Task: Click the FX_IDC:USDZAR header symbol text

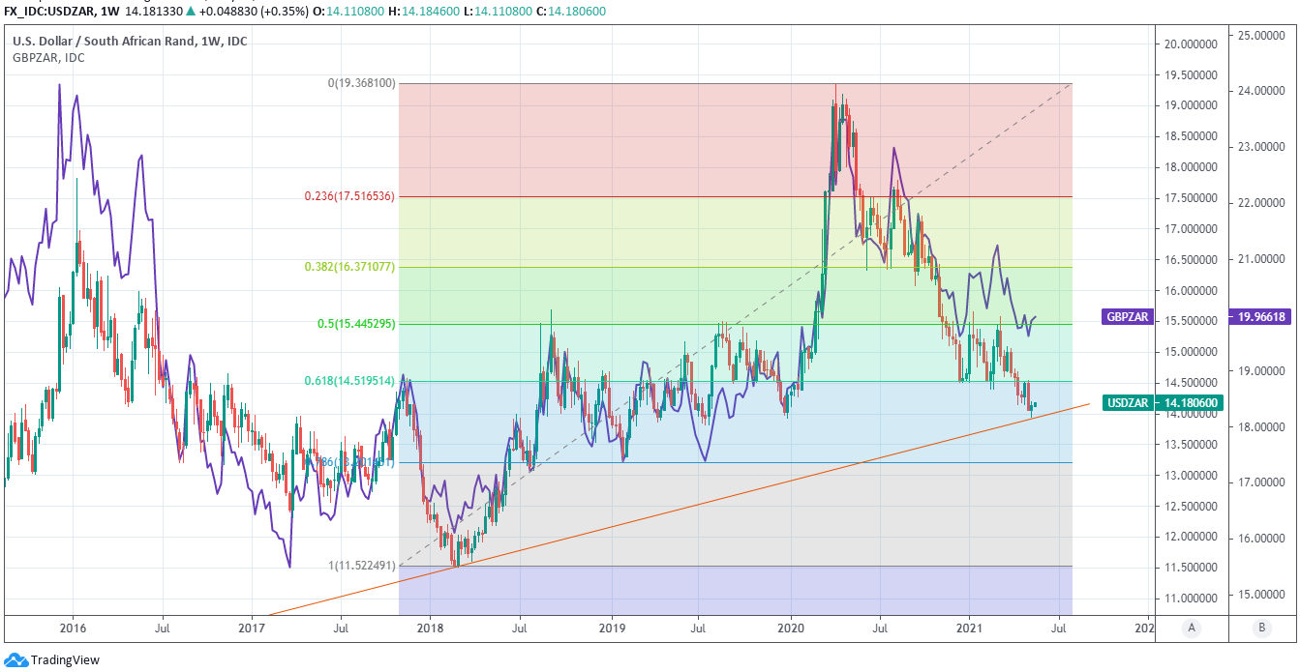Action: coord(48,10)
